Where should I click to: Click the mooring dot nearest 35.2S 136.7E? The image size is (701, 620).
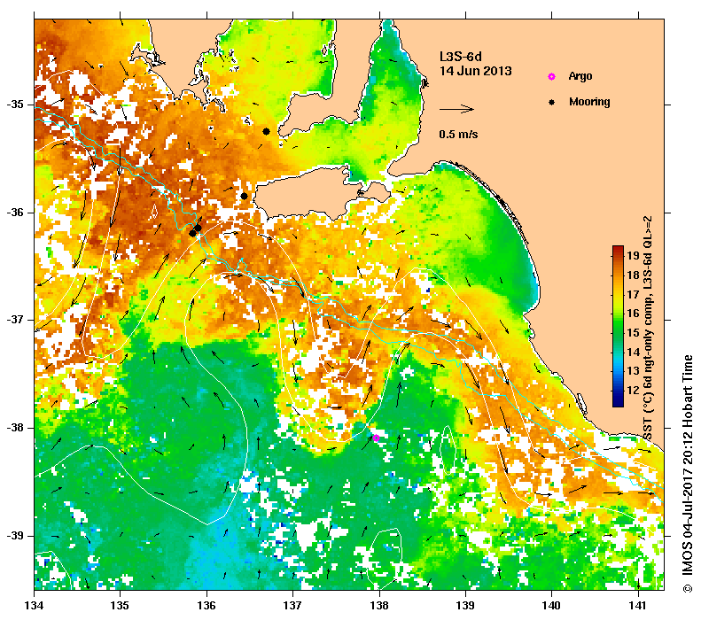pos(266,131)
